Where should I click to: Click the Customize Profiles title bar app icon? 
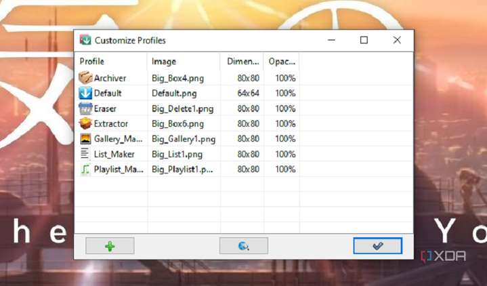pyautogui.click(x=85, y=40)
